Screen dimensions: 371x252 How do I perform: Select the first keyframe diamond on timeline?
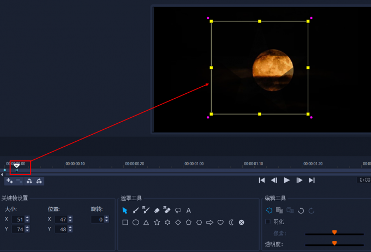5,170
